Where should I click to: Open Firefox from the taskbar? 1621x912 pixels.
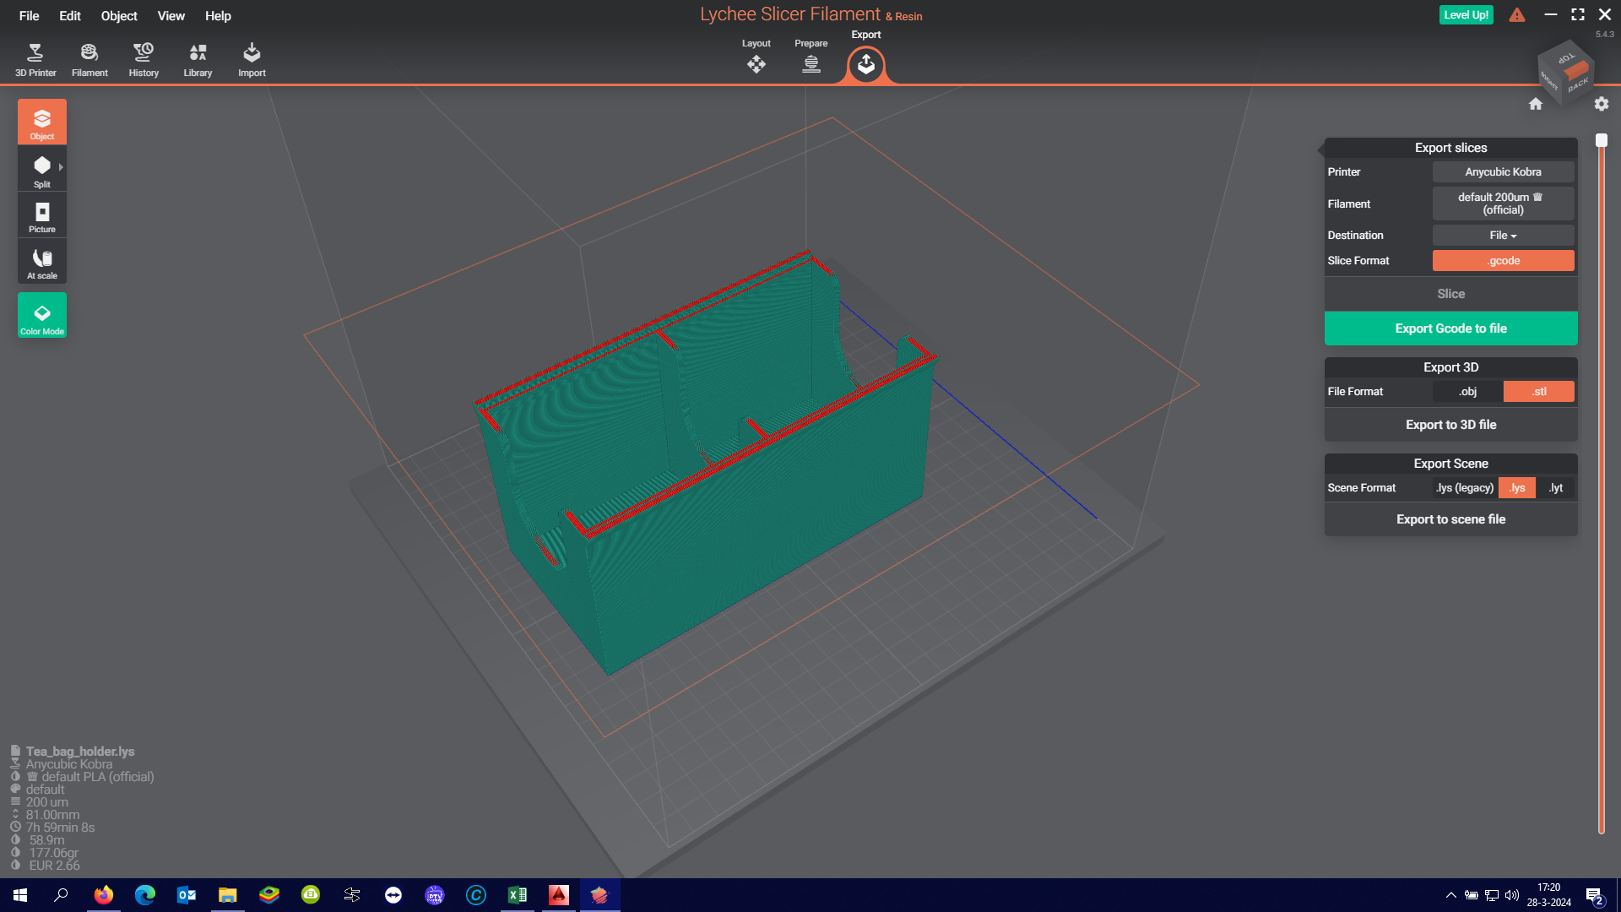[x=104, y=895]
